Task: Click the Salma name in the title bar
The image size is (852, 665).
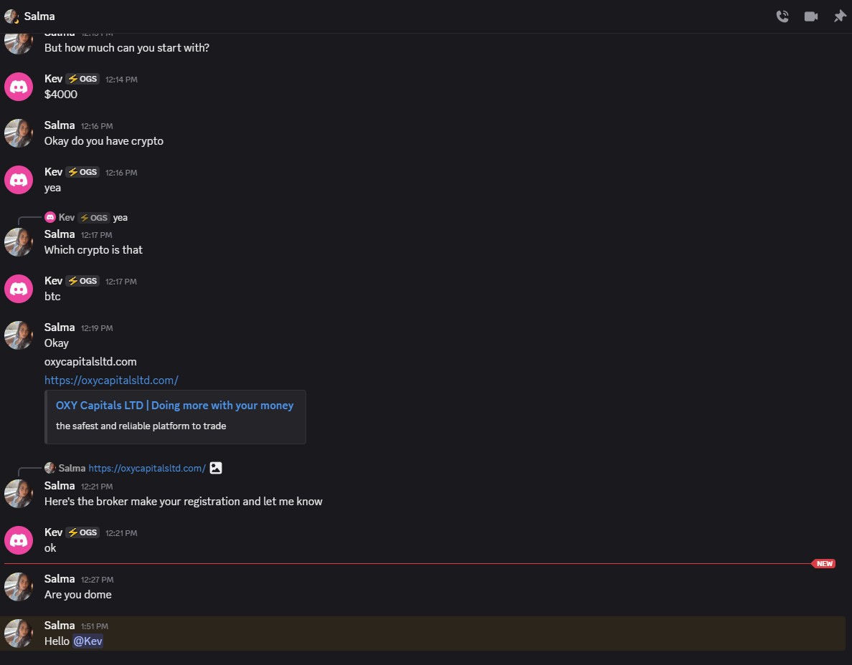Action: (39, 16)
